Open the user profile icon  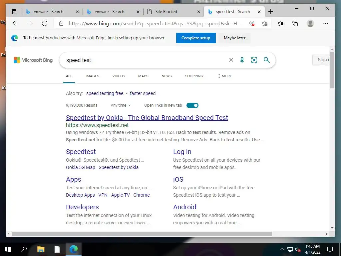coord(310,23)
